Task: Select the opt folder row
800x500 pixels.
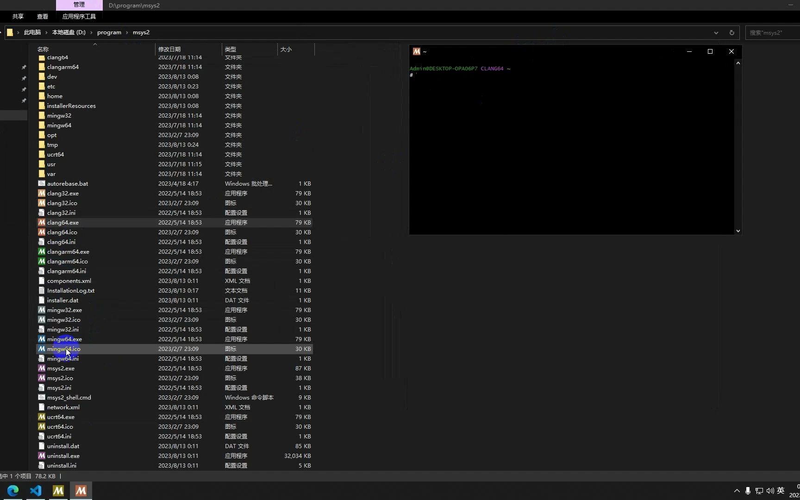Action: tap(174, 135)
